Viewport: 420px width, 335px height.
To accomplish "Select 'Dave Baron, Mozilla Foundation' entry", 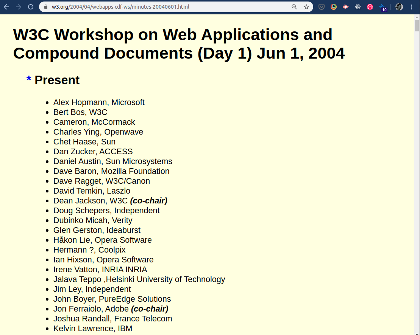I will (x=111, y=171).
